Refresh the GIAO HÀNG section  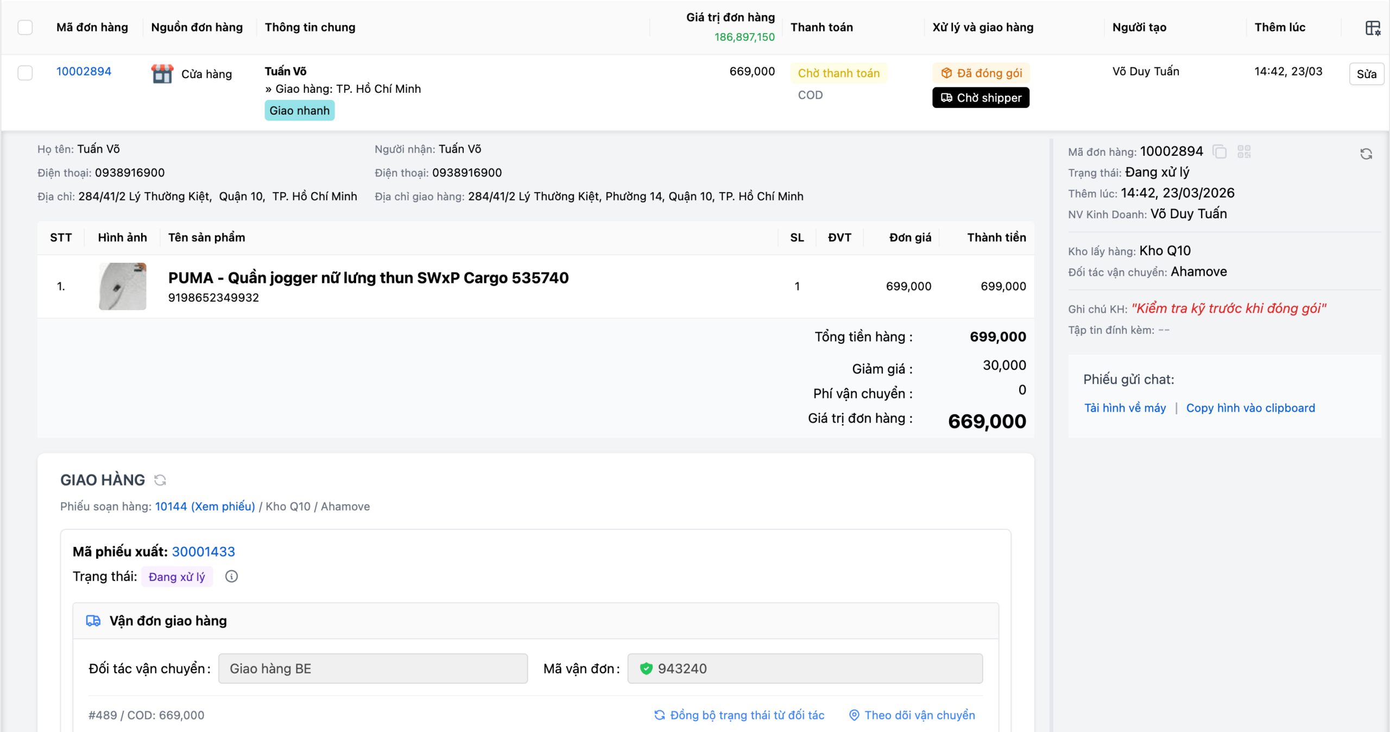coord(160,480)
